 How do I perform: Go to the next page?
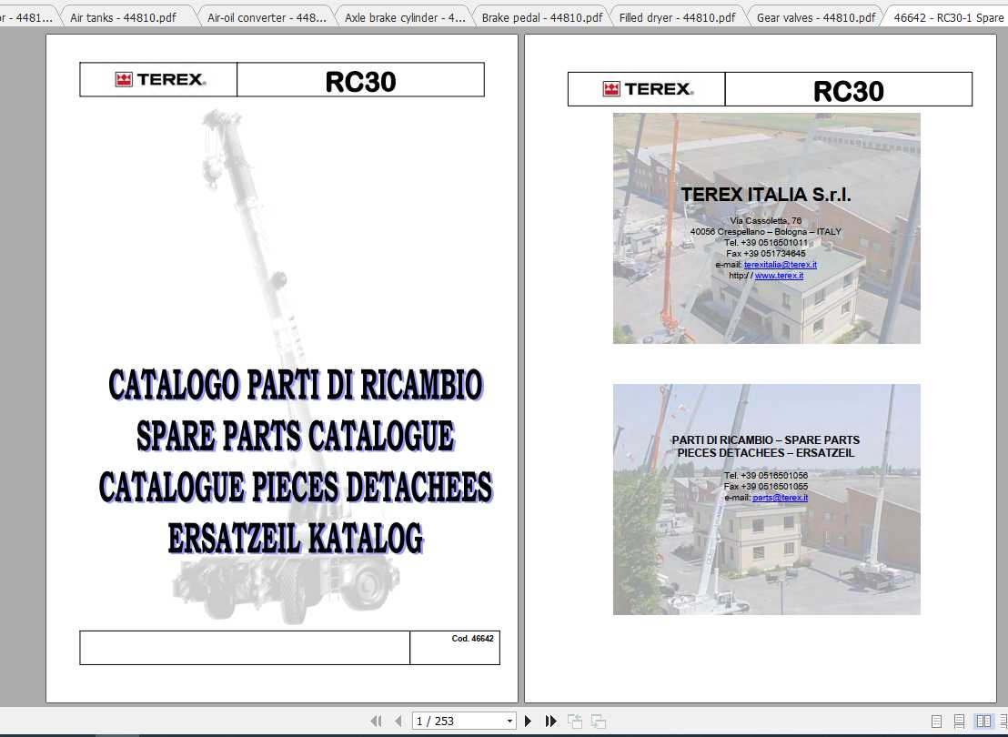click(x=529, y=721)
